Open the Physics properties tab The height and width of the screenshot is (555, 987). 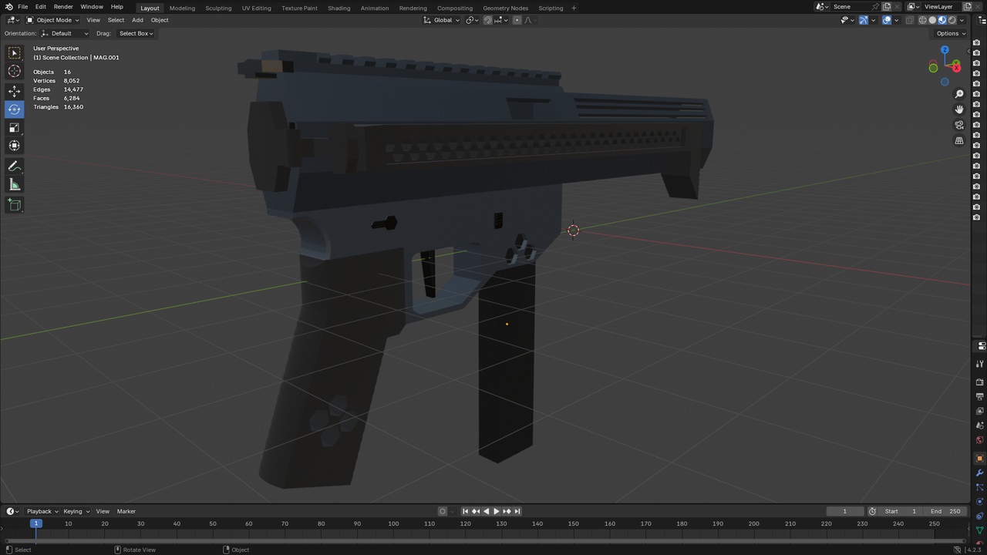[x=980, y=502]
